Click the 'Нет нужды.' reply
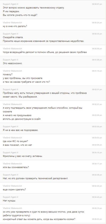106x224 pixels. [10, 201]
